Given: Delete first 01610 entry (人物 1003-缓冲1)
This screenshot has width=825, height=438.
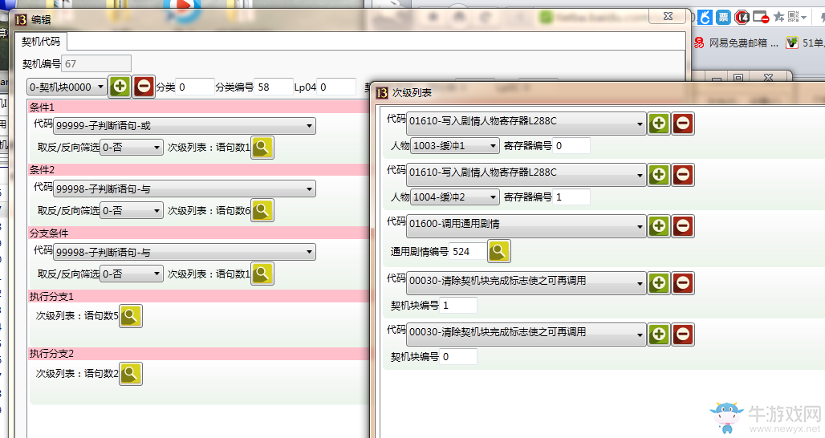Looking at the screenshot, I should point(683,124).
